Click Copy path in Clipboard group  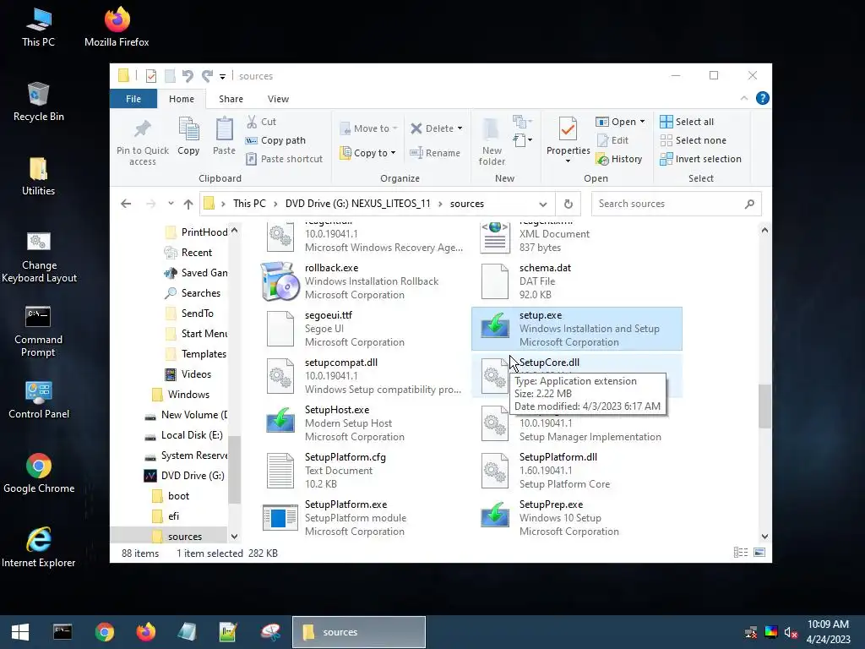[276, 140]
